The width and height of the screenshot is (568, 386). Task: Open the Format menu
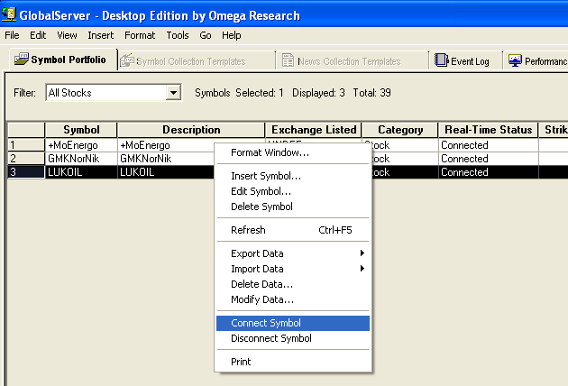click(x=140, y=35)
